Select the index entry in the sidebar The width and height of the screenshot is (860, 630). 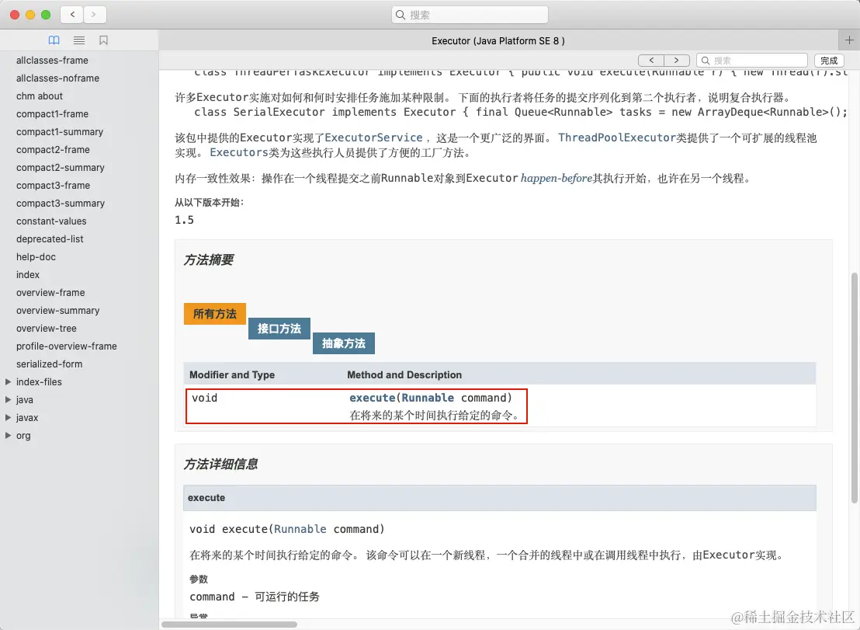point(28,274)
